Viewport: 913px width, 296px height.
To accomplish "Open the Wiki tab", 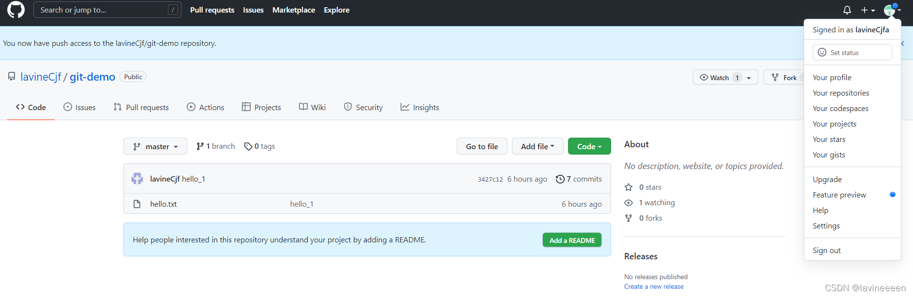I will 312,107.
